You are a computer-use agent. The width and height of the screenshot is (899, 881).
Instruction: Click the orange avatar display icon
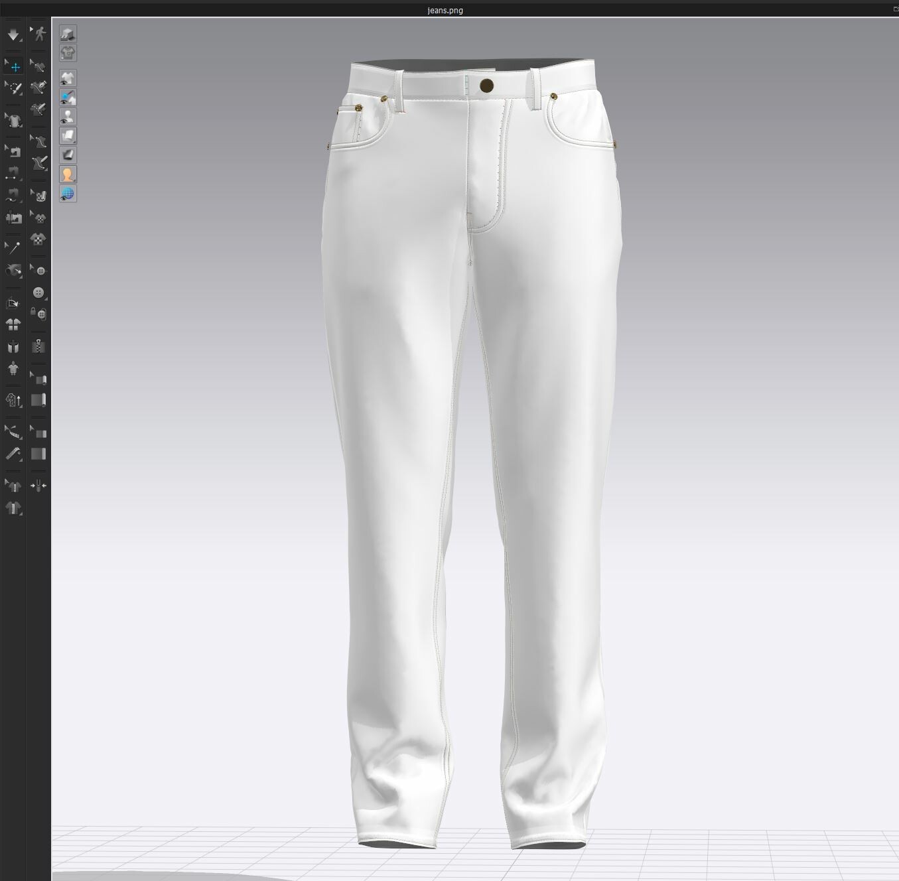(x=68, y=174)
